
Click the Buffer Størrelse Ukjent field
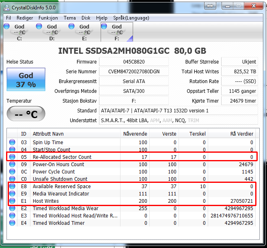[x=239, y=62]
